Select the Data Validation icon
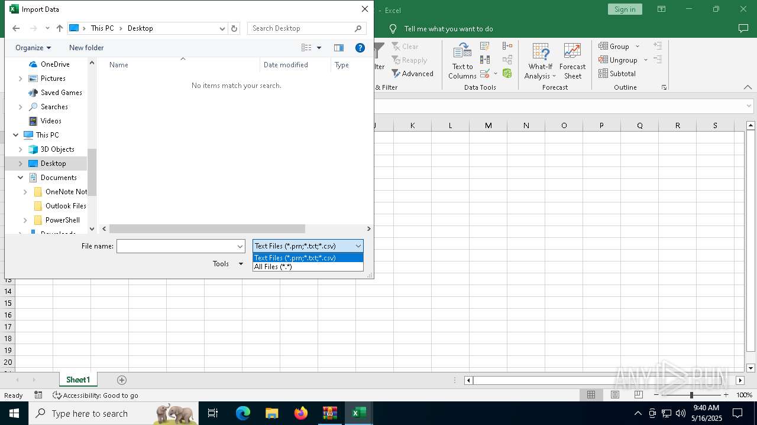This screenshot has height=425, width=757. 485,74
